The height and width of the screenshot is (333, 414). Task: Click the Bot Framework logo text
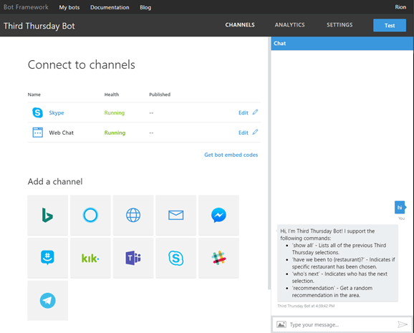tap(26, 7)
